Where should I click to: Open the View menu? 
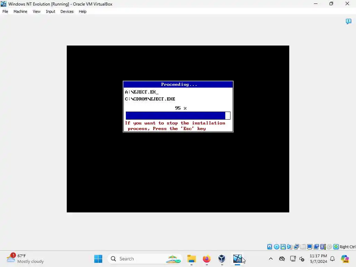[37, 11]
